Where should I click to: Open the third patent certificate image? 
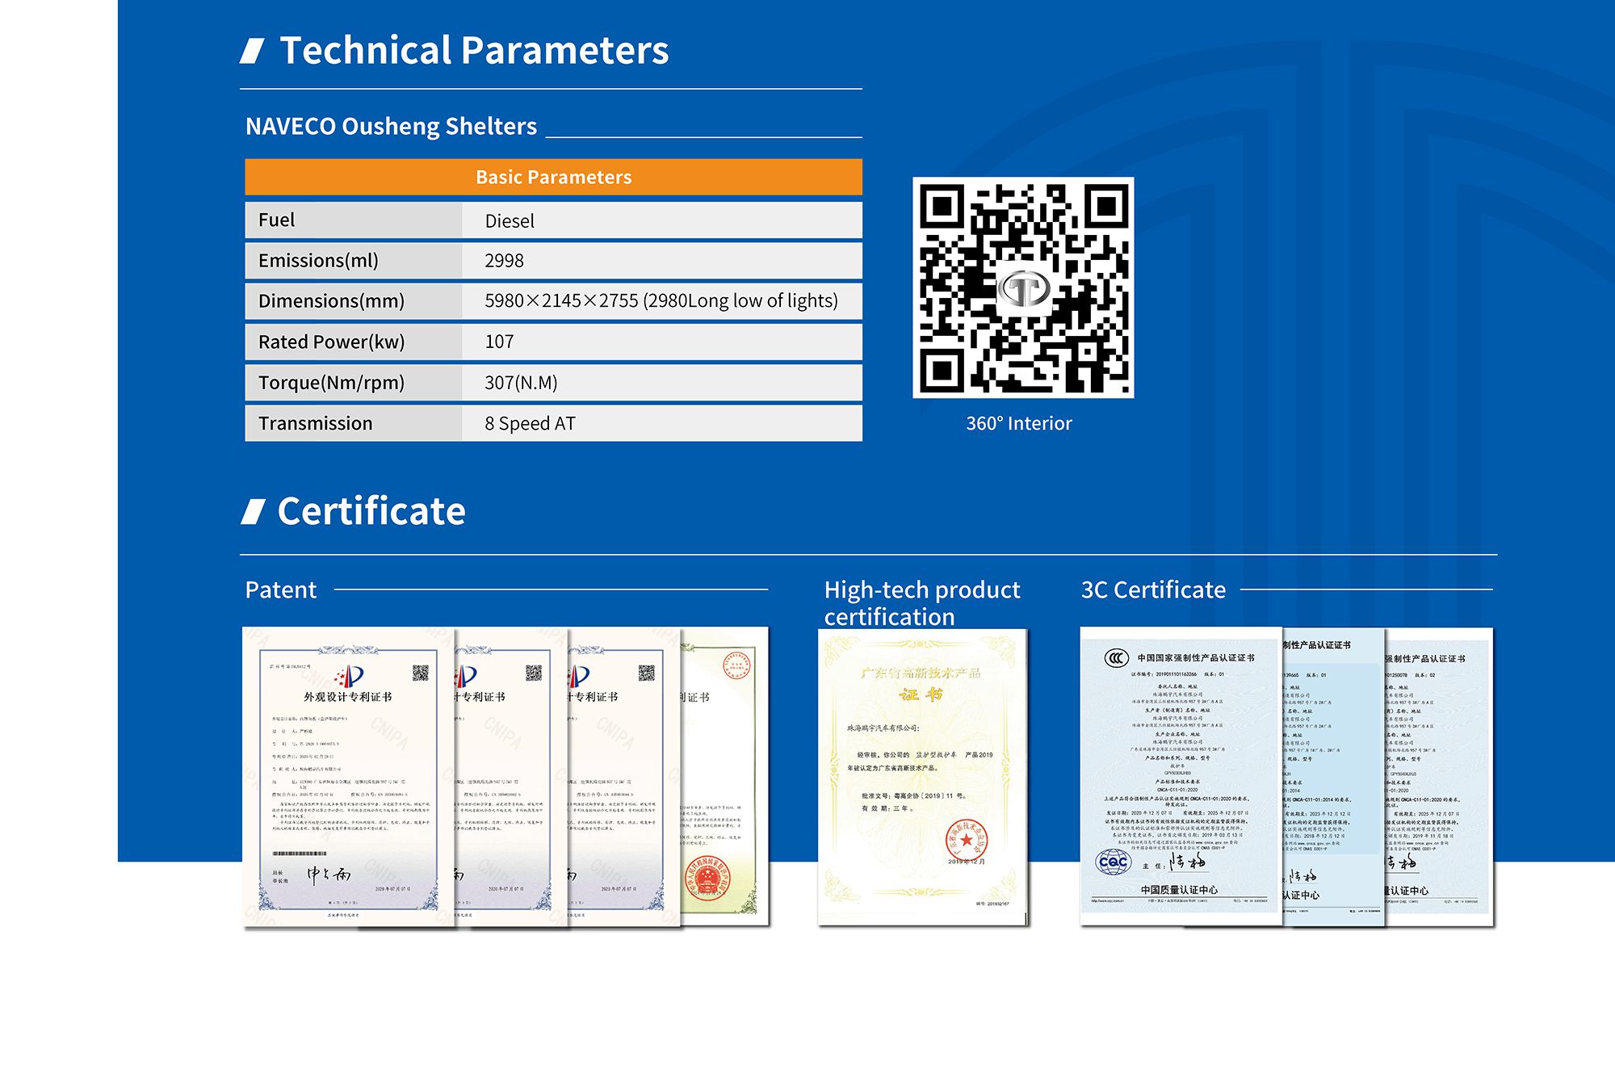click(625, 777)
